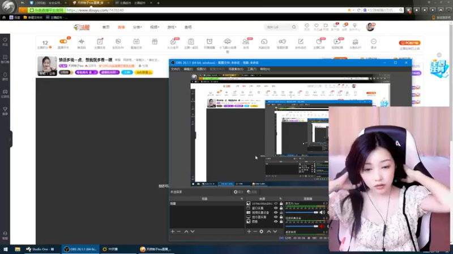453x254 pixels.
Task: Toggle lock of 显示器采集 source
Action: 281,217
